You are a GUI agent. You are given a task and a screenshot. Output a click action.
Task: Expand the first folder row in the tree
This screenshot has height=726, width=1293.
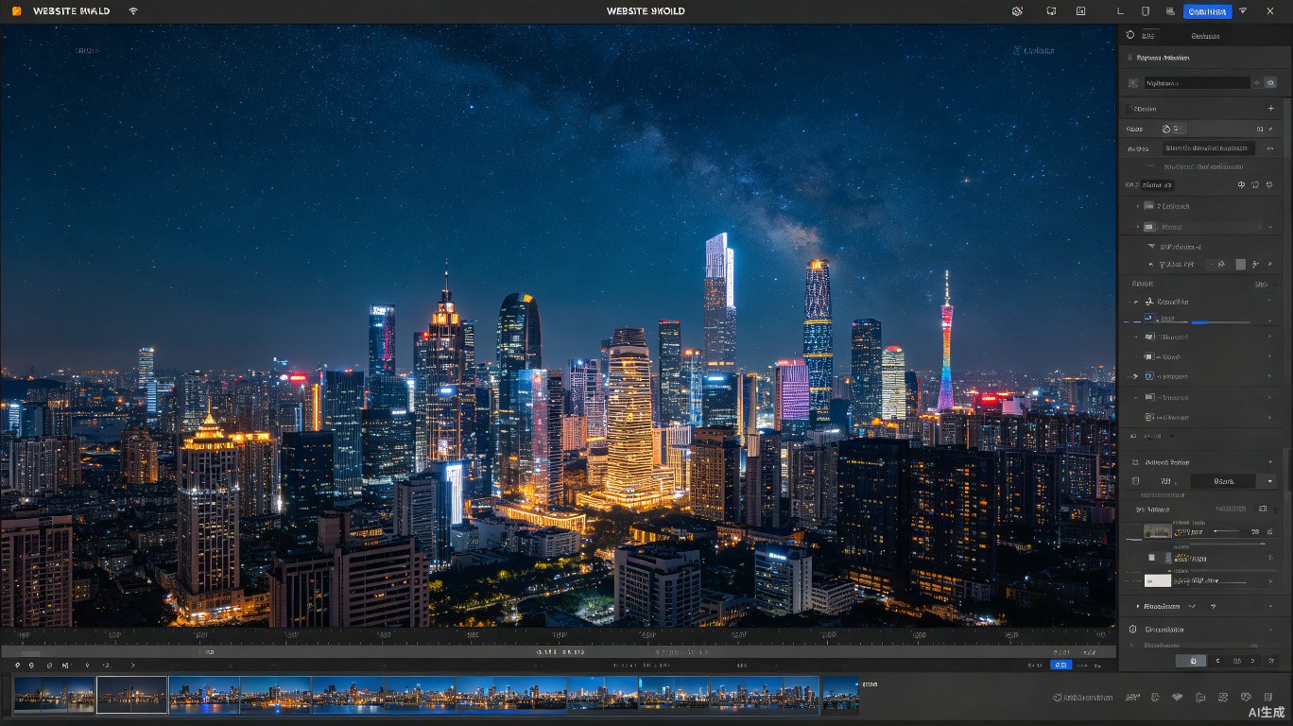pyautogui.click(x=1138, y=206)
